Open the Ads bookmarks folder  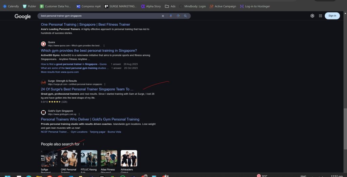tap(170, 6)
